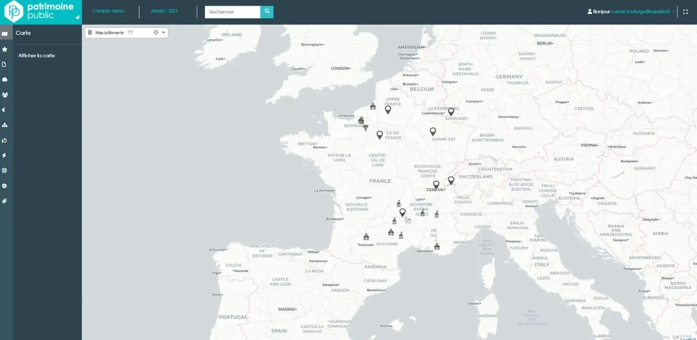
Task: Collapse the Mes bâtiments panel
Action: (163, 32)
